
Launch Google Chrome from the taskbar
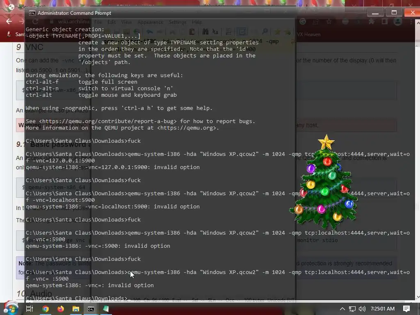pos(46,309)
